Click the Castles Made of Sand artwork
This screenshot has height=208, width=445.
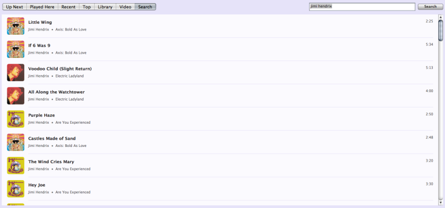pos(16,142)
